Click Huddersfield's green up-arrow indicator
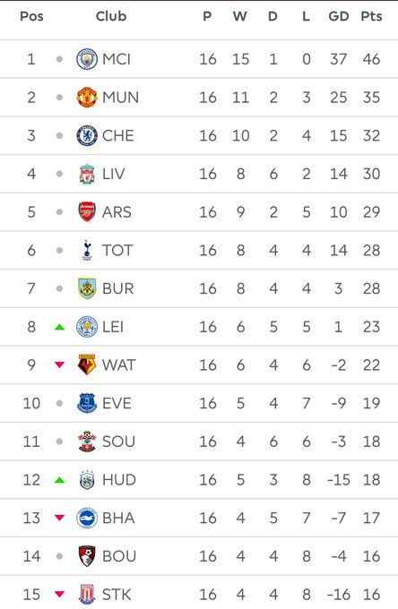Viewport: 398px width, 609px height. pyautogui.click(x=59, y=480)
